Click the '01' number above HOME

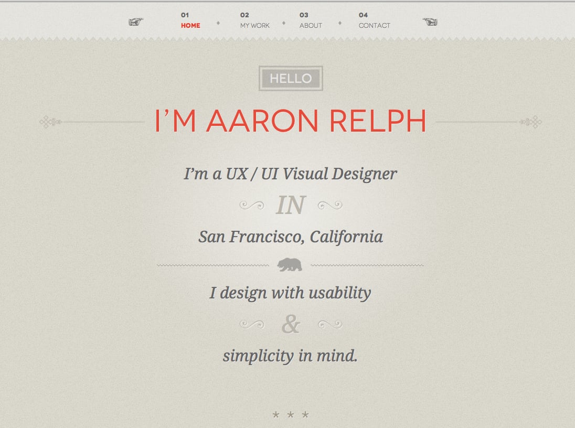184,15
